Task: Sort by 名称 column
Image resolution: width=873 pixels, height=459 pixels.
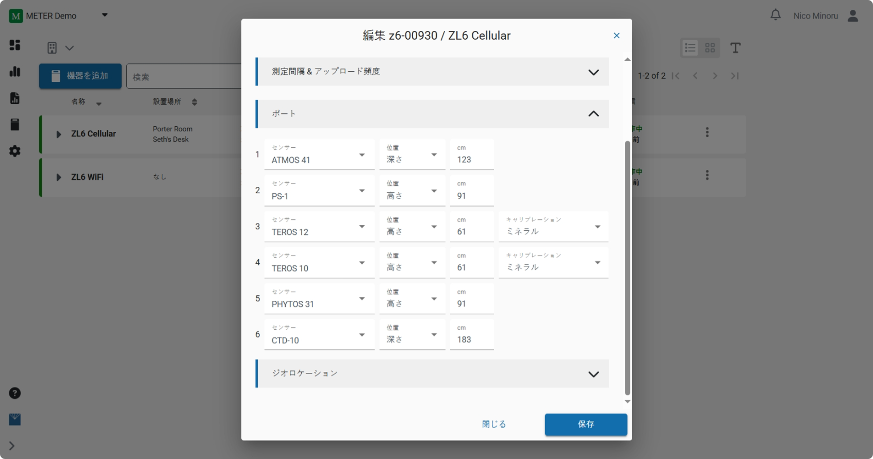Action: [x=86, y=102]
